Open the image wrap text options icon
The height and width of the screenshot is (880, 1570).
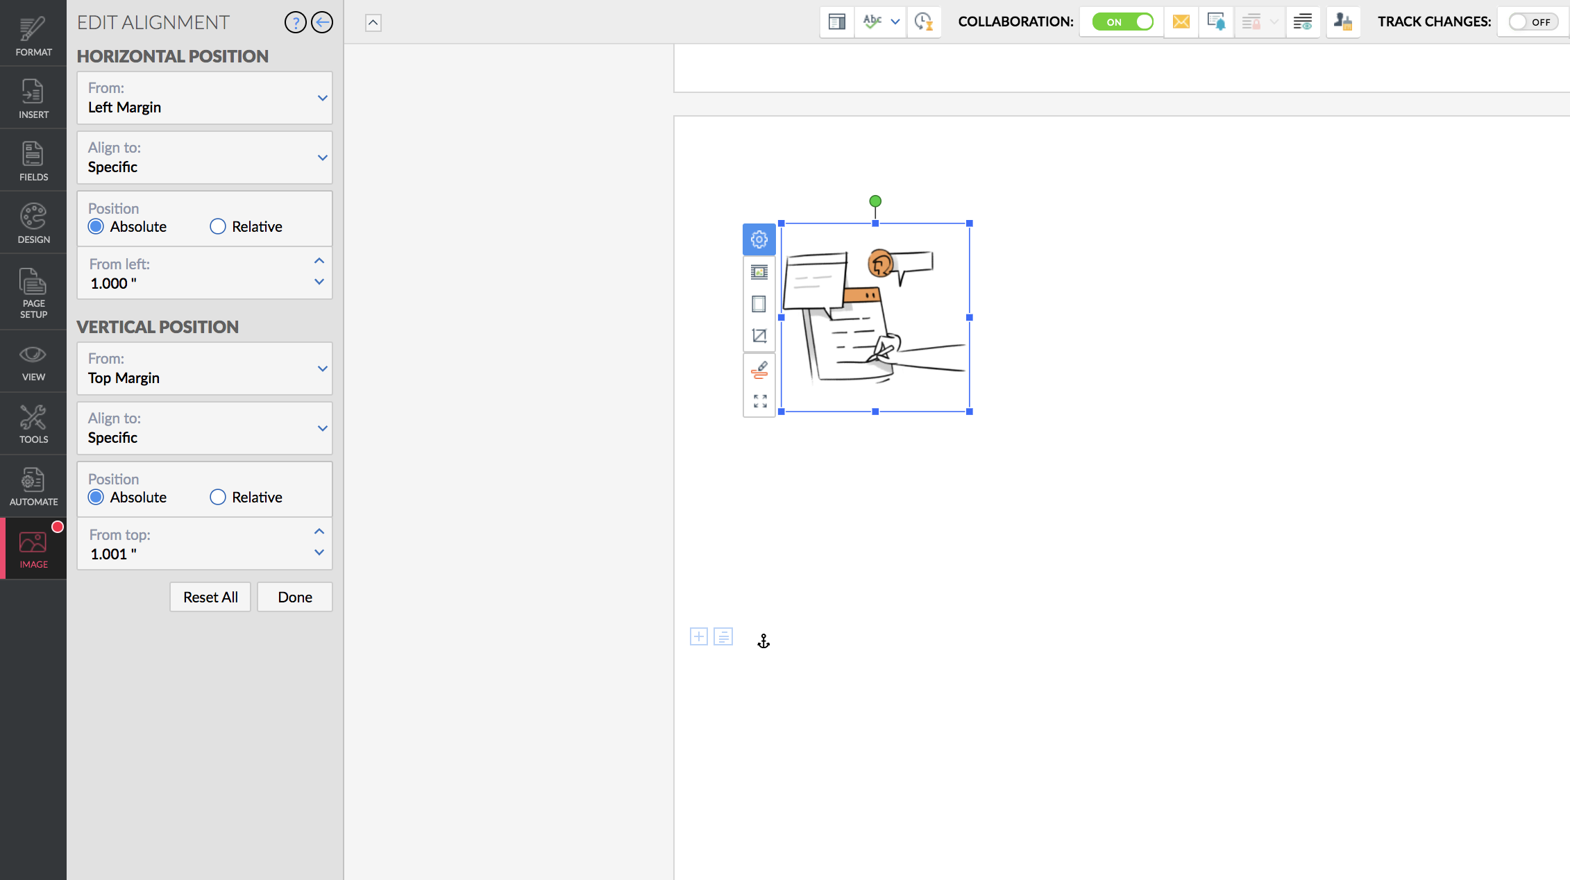pos(759,272)
